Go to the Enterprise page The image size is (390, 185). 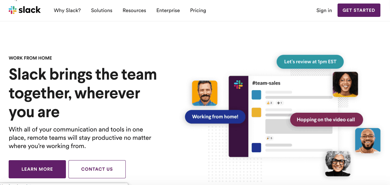(x=168, y=11)
